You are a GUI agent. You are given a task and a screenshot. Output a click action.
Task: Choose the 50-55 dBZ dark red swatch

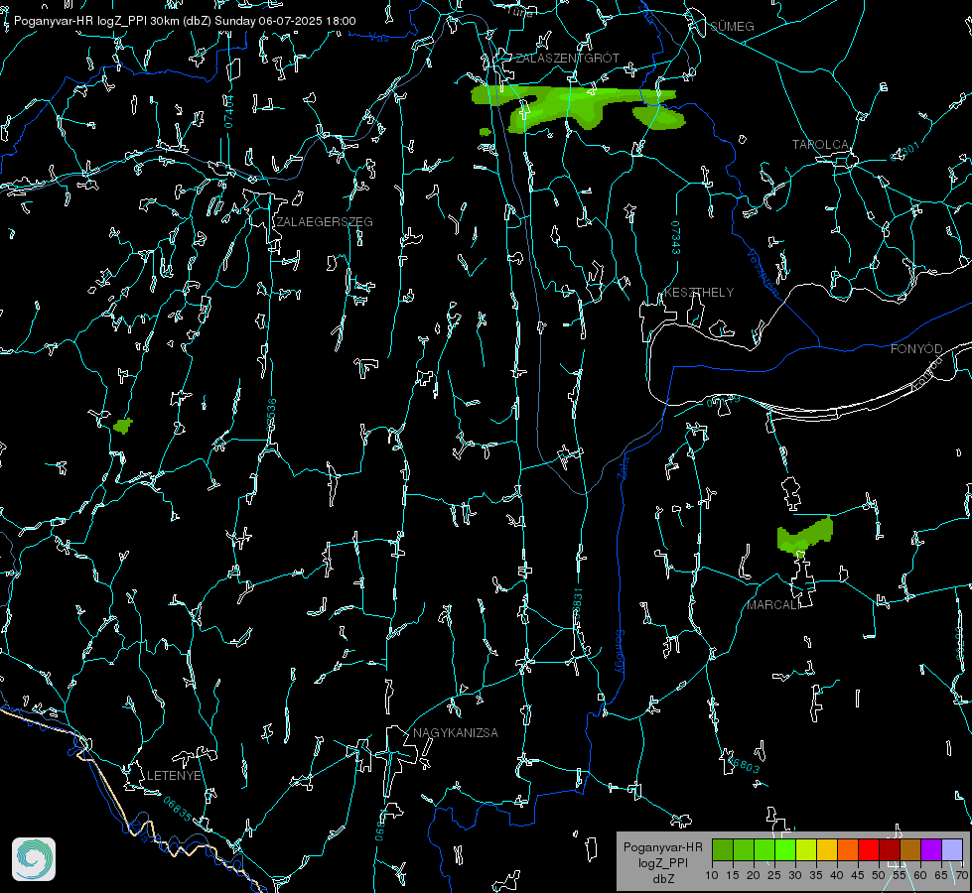(890, 850)
